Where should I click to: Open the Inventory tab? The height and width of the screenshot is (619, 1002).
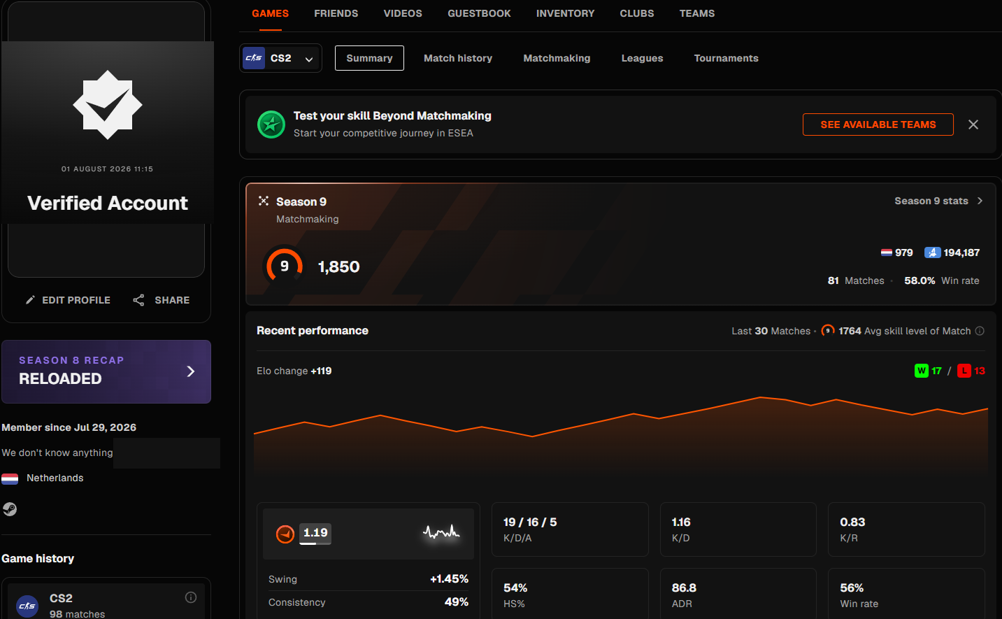coord(565,13)
